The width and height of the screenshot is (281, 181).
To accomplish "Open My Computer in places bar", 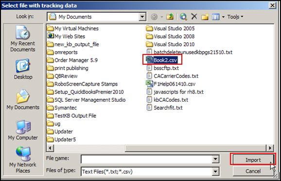I will tap(23, 130).
